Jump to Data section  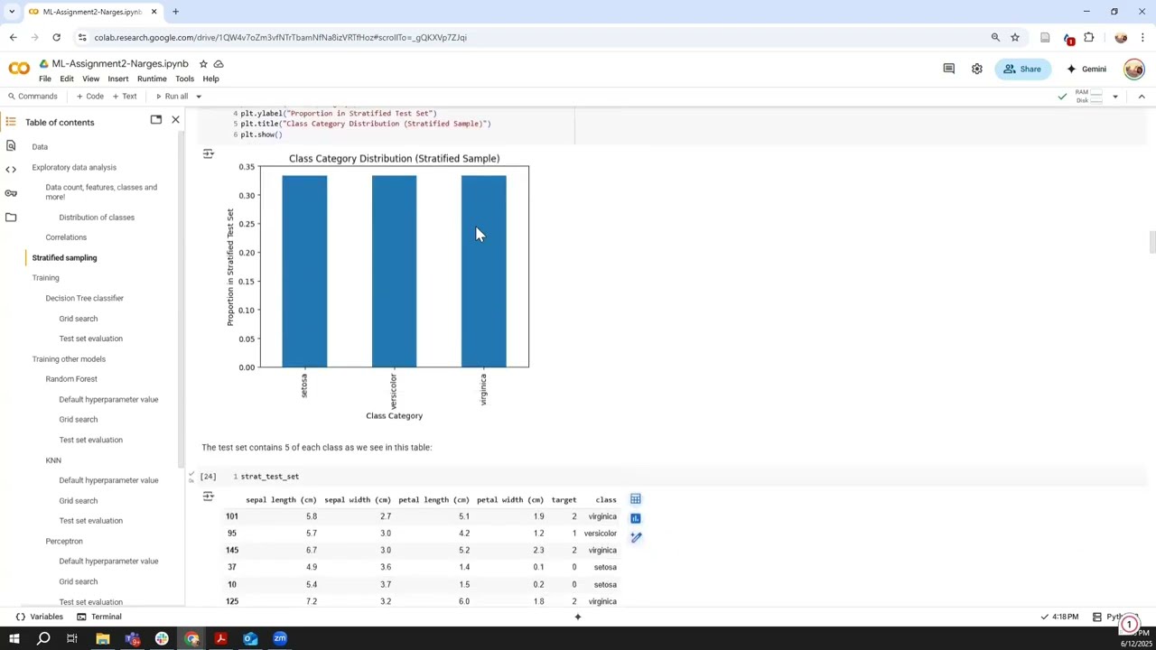40,147
